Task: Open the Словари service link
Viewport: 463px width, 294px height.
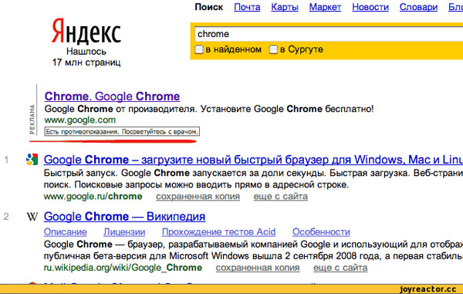Action: 418,7
